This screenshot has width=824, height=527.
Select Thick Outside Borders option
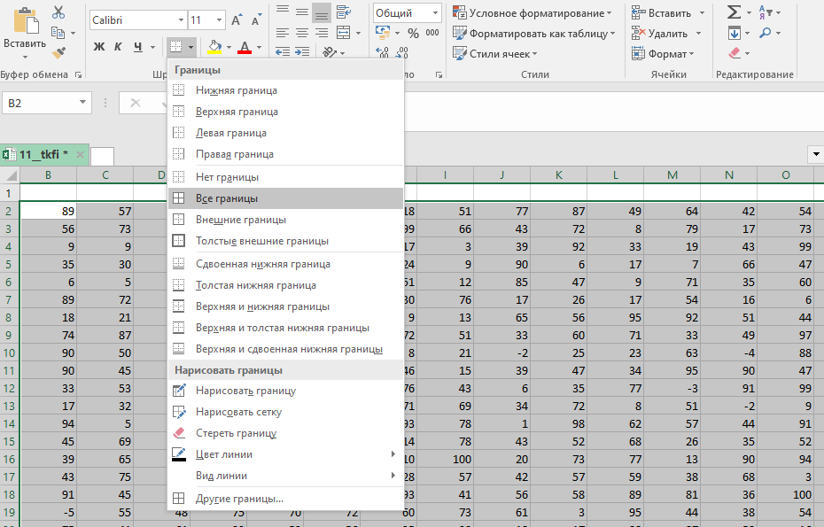[x=261, y=241]
